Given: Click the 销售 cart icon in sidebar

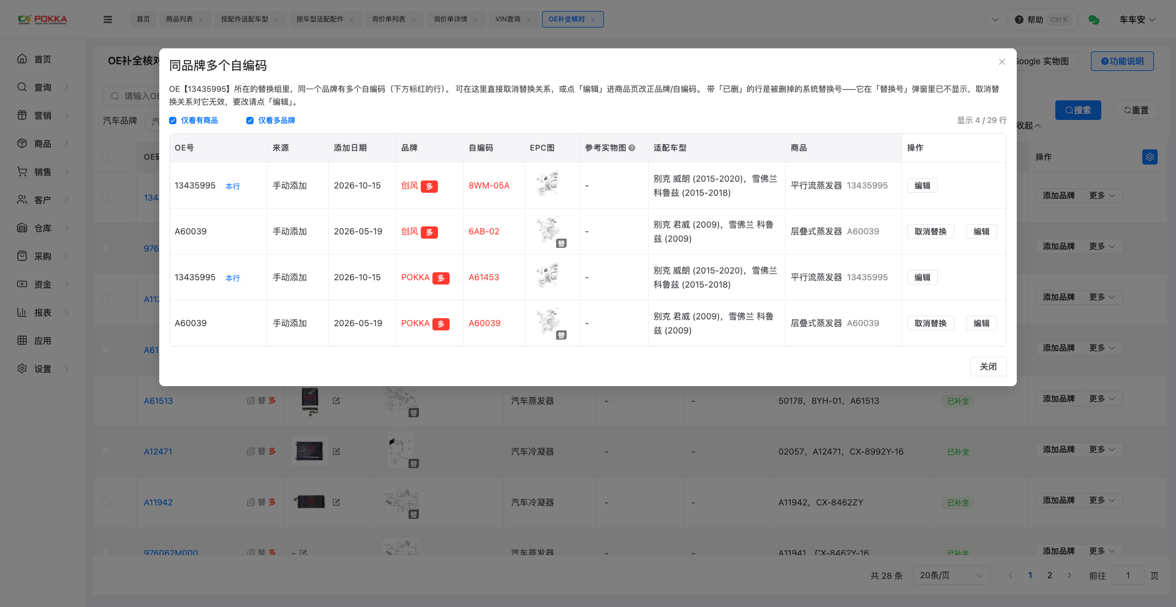Looking at the screenshot, I should 22,171.
